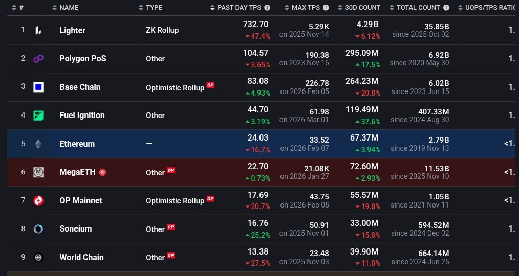Open the Max TPS info icon
519x276 pixels.
(326, 8)
